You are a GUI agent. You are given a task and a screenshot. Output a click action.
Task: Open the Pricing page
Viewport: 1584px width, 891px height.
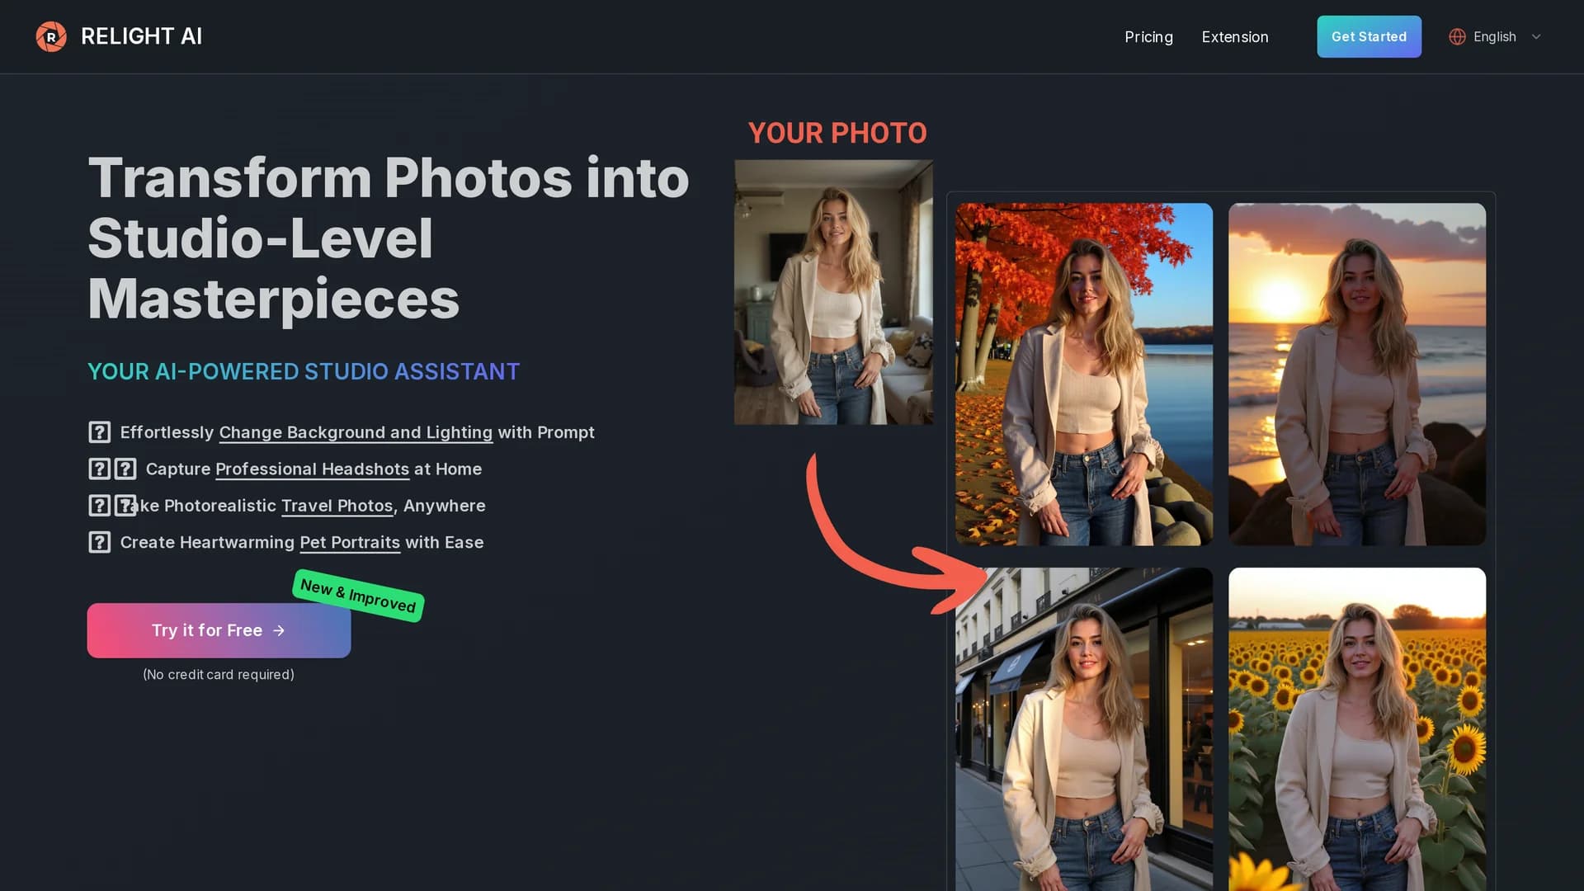tap(1148, 36)
